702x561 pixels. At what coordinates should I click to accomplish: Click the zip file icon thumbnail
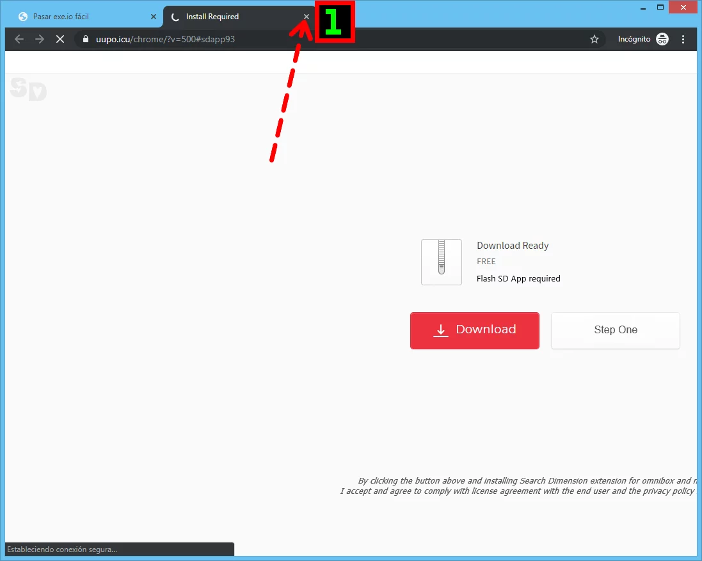441,262
